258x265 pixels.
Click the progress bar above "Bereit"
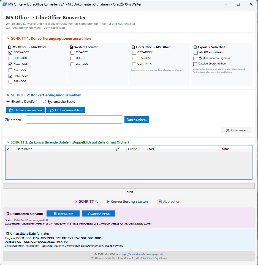[129, 186]
